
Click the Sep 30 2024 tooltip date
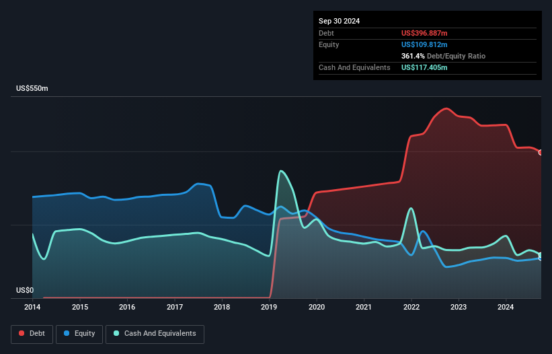[x=339, y=21]
